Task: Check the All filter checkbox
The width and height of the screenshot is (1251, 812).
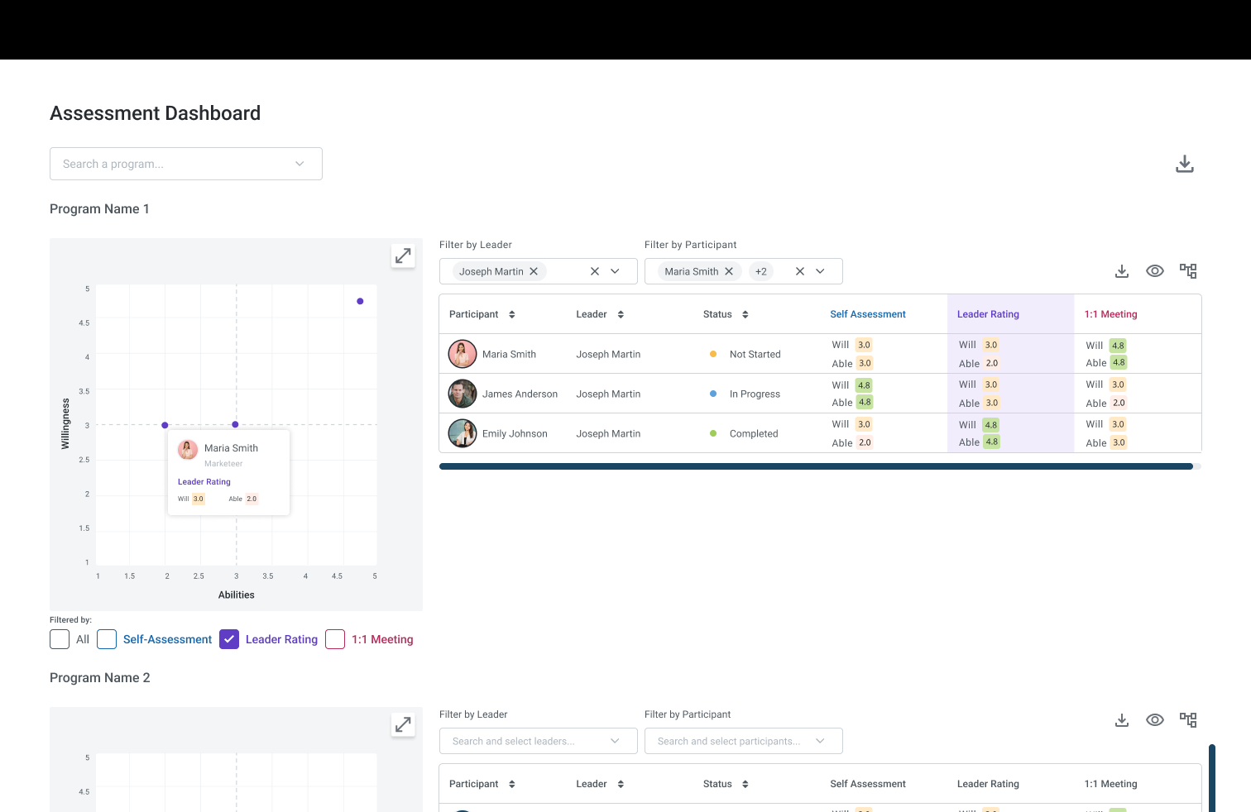Action: pos(60,639)
